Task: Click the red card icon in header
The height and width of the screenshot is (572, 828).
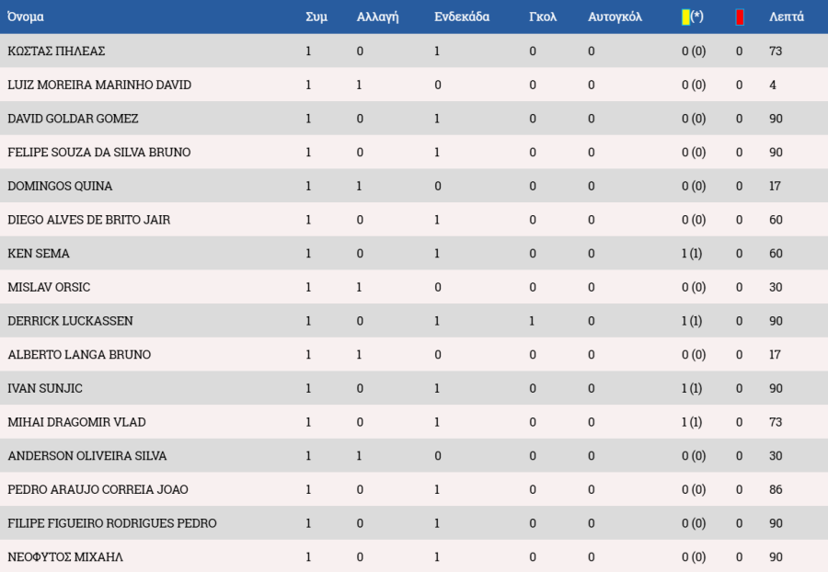Action: click(x=740, y=17)
